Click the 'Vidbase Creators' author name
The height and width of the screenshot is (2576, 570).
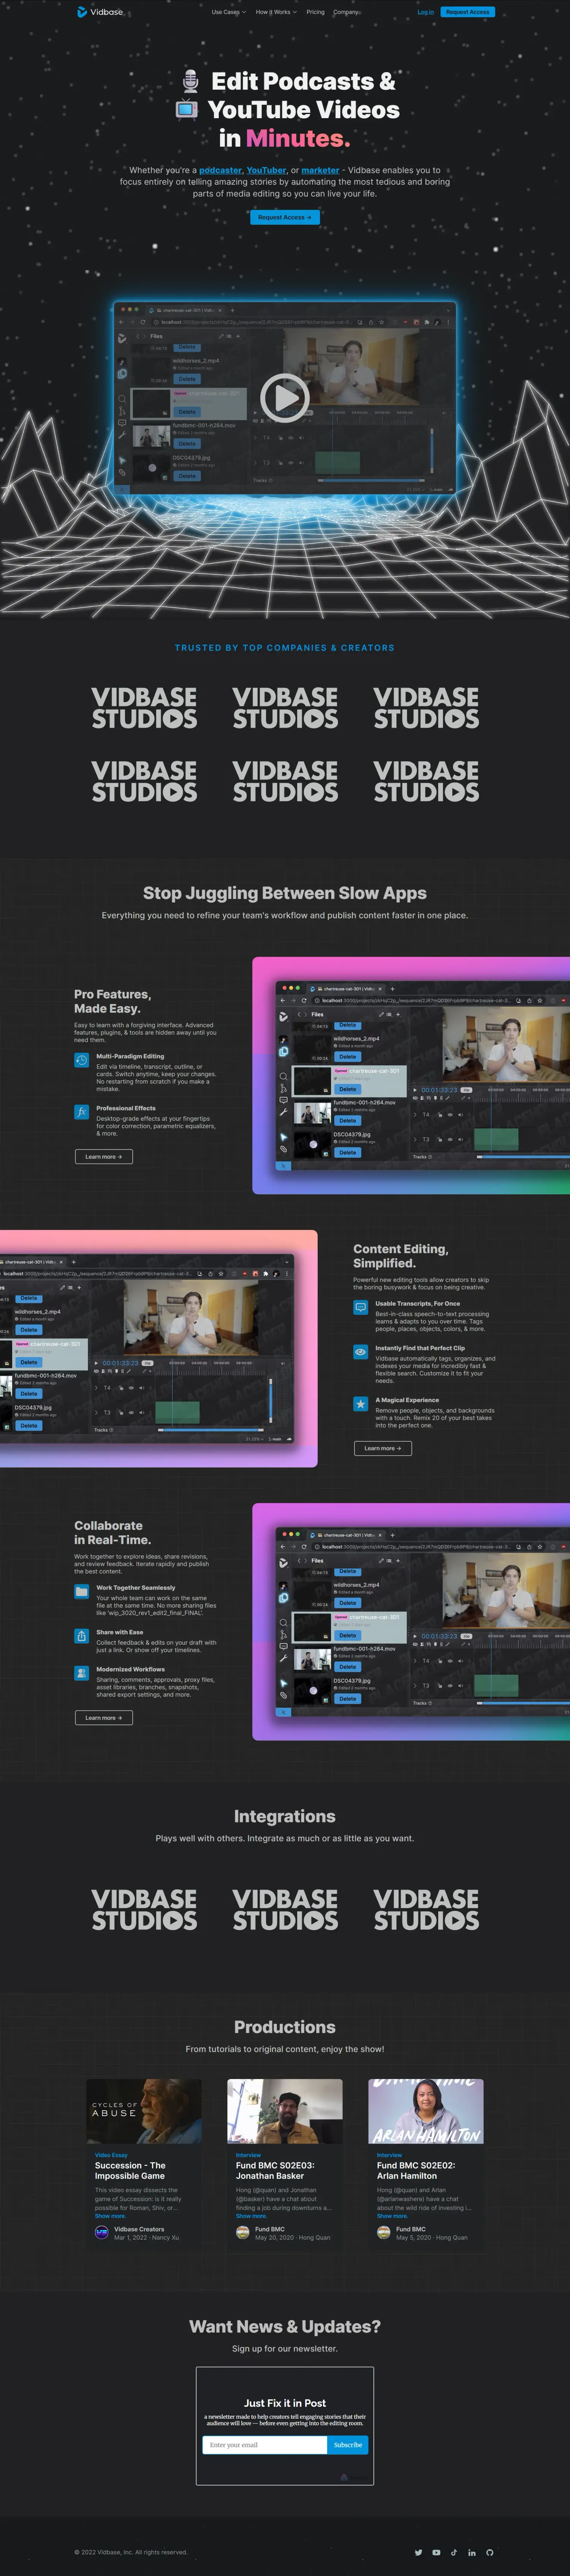click(139, 2229)
